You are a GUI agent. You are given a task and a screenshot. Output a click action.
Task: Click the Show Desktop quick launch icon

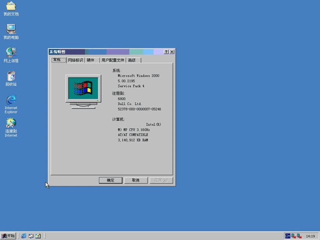tap(38, 236)
